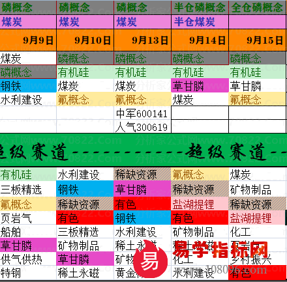Image resolution: width=287 pixels, height=282 pixels.
Task: Select the 供气供热 cell
Action: tap(28, 259)
